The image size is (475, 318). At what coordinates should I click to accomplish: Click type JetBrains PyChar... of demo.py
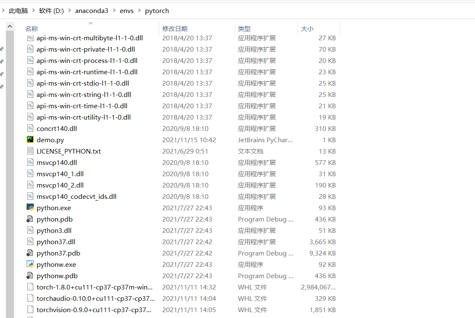click(x=265, y=140)
